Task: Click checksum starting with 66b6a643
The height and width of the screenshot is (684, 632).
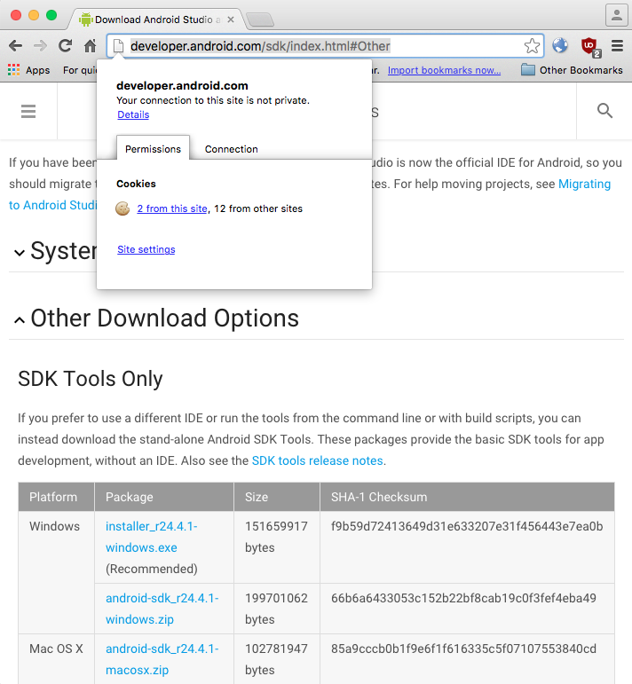Action: click(463, 598)
